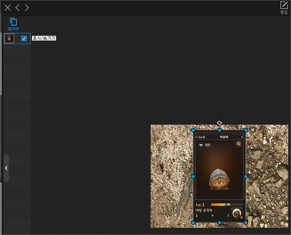Click the bottom-left resize handle
This screenshot has height=235, width=291.
[x=193, y=222]
